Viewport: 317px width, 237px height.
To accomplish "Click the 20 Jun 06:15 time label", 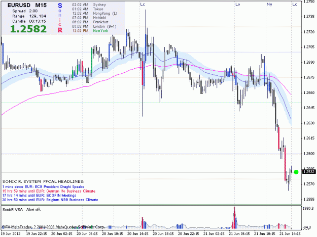I will tap(87, 234).
